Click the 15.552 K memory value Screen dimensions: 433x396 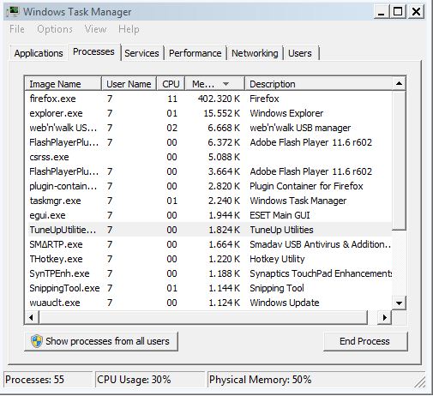click(221, 113)
